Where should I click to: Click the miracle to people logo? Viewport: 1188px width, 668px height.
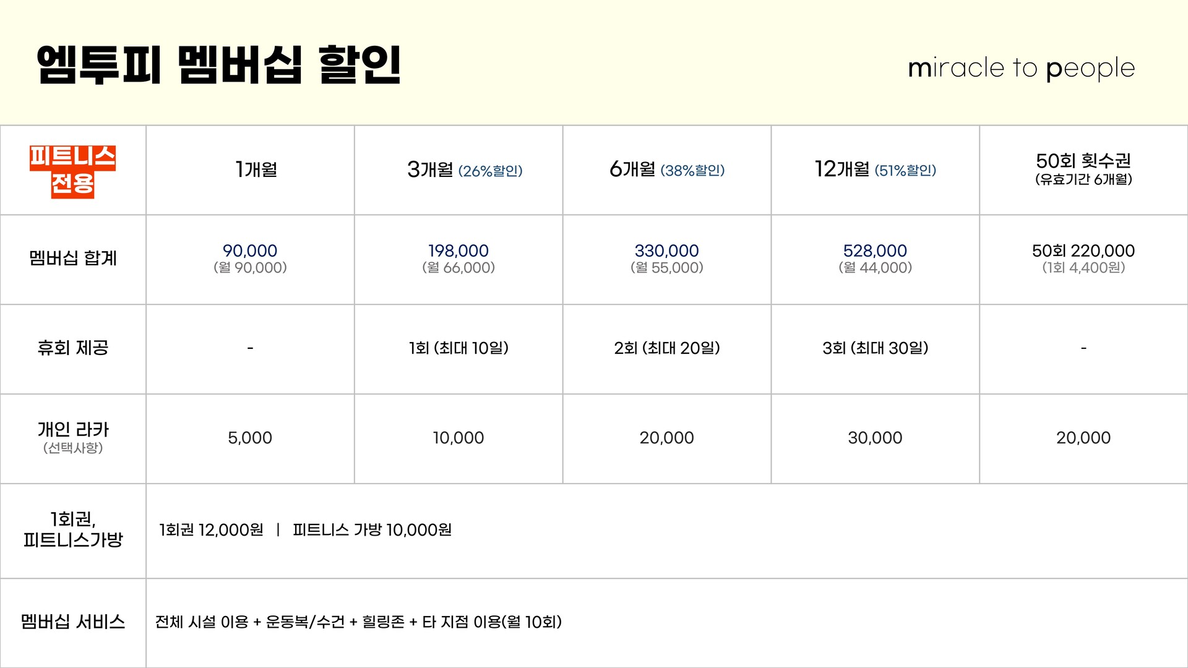(1021, 68)
